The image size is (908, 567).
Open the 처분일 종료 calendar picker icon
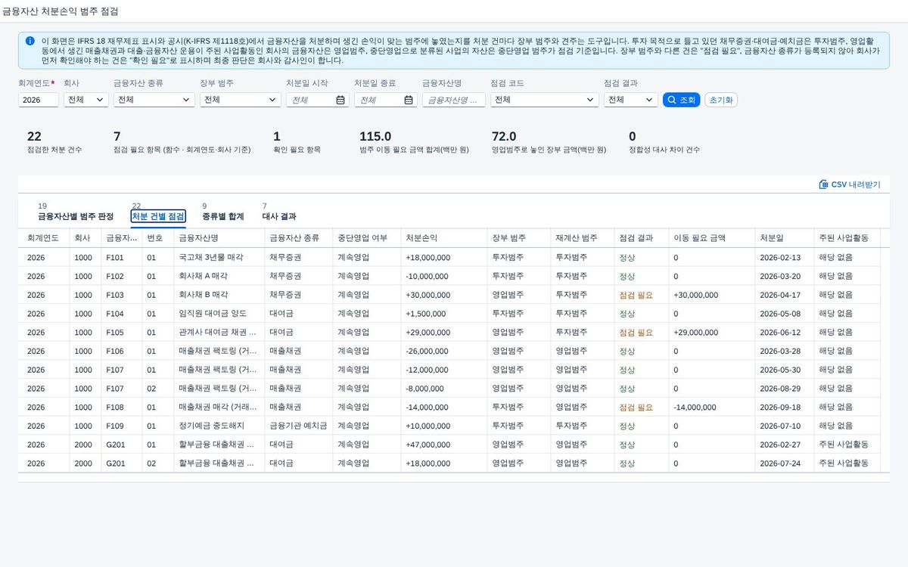[x=409, y=100]
